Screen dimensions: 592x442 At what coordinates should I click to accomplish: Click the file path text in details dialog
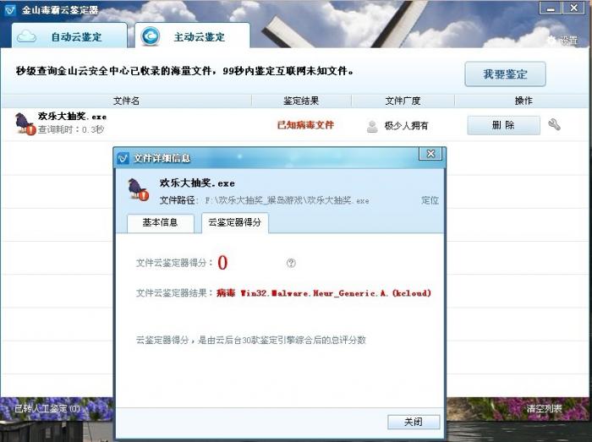287,200
